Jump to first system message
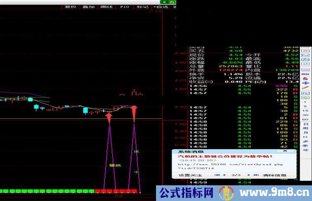 217,175
